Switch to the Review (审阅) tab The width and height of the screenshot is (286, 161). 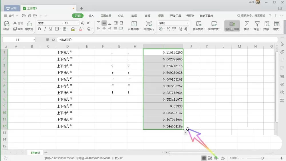(147, 16)
